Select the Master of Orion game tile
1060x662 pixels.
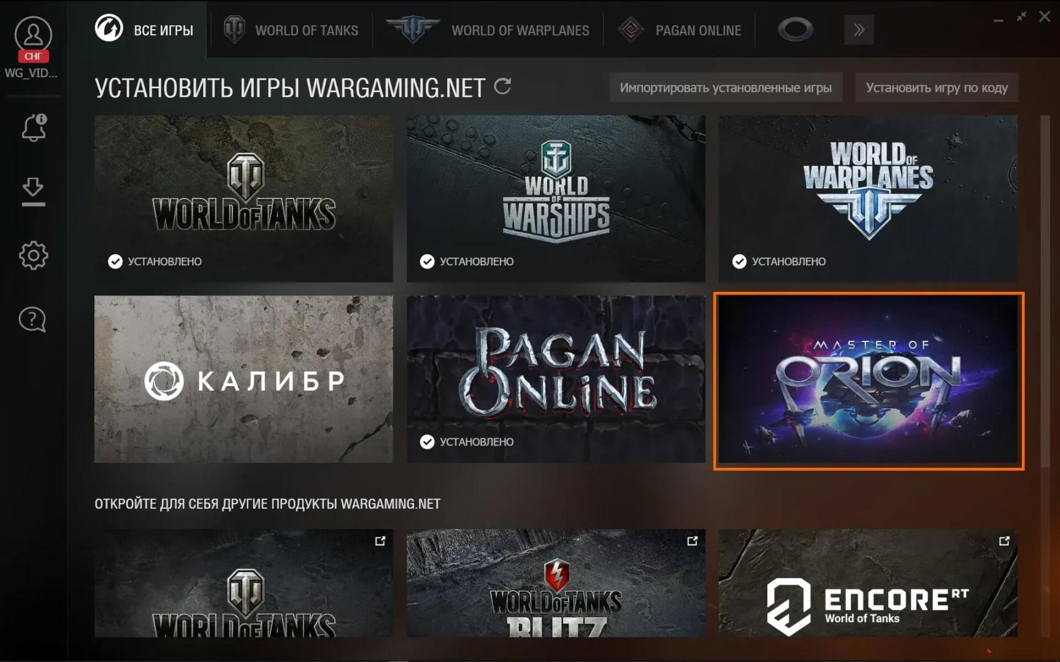click(x=868, y=380)
